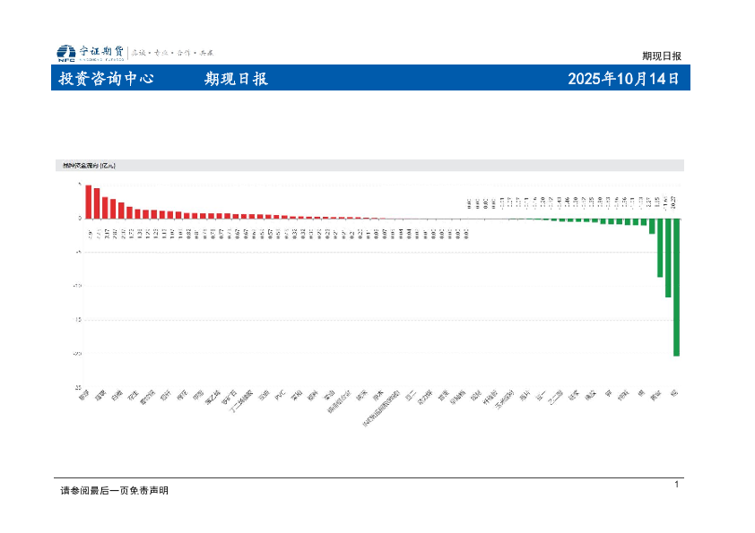Click the 请参阅最后一页免责声明 footer text
The width and height of the screenshot is (755, 533).
coord(114,490)
